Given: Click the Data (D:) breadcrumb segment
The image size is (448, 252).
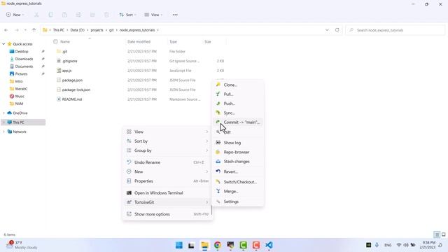Looking at the screenshot, I should pyautogui.click(x=78, y=30).
